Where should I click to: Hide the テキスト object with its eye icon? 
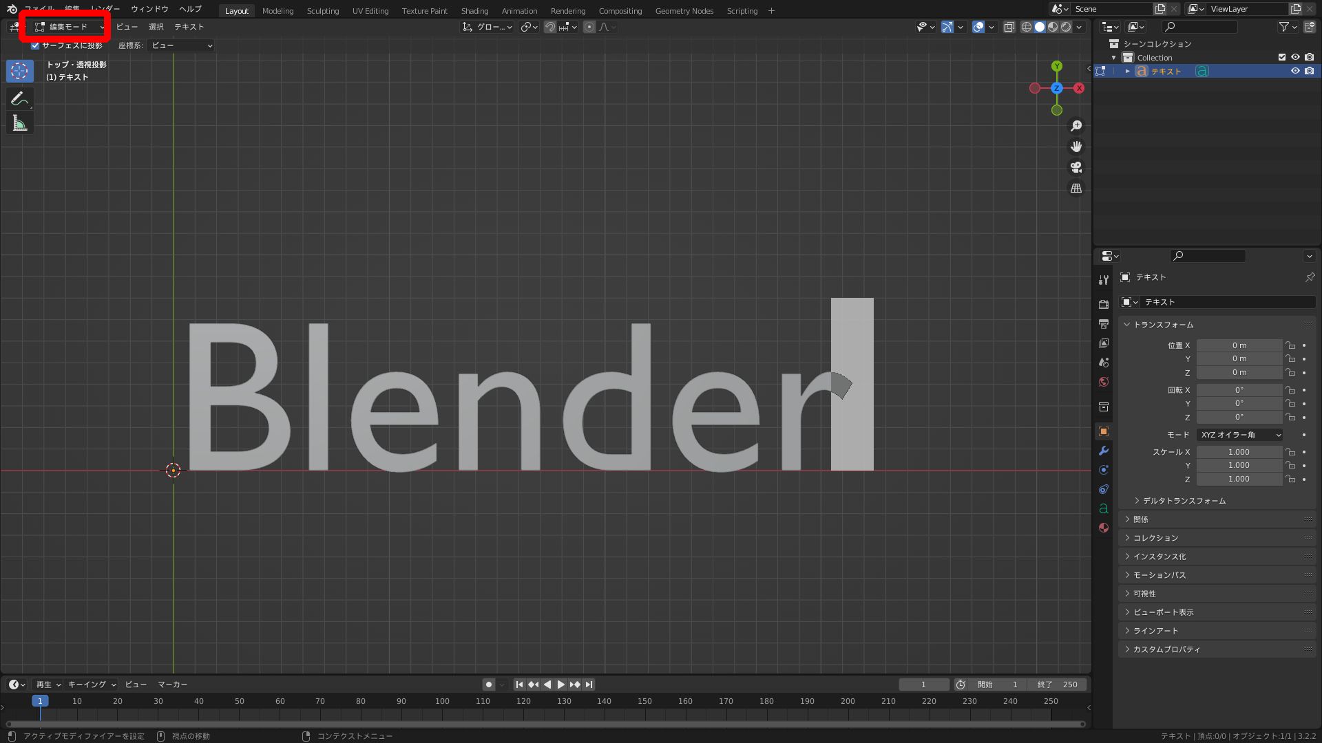[1296, 71]
